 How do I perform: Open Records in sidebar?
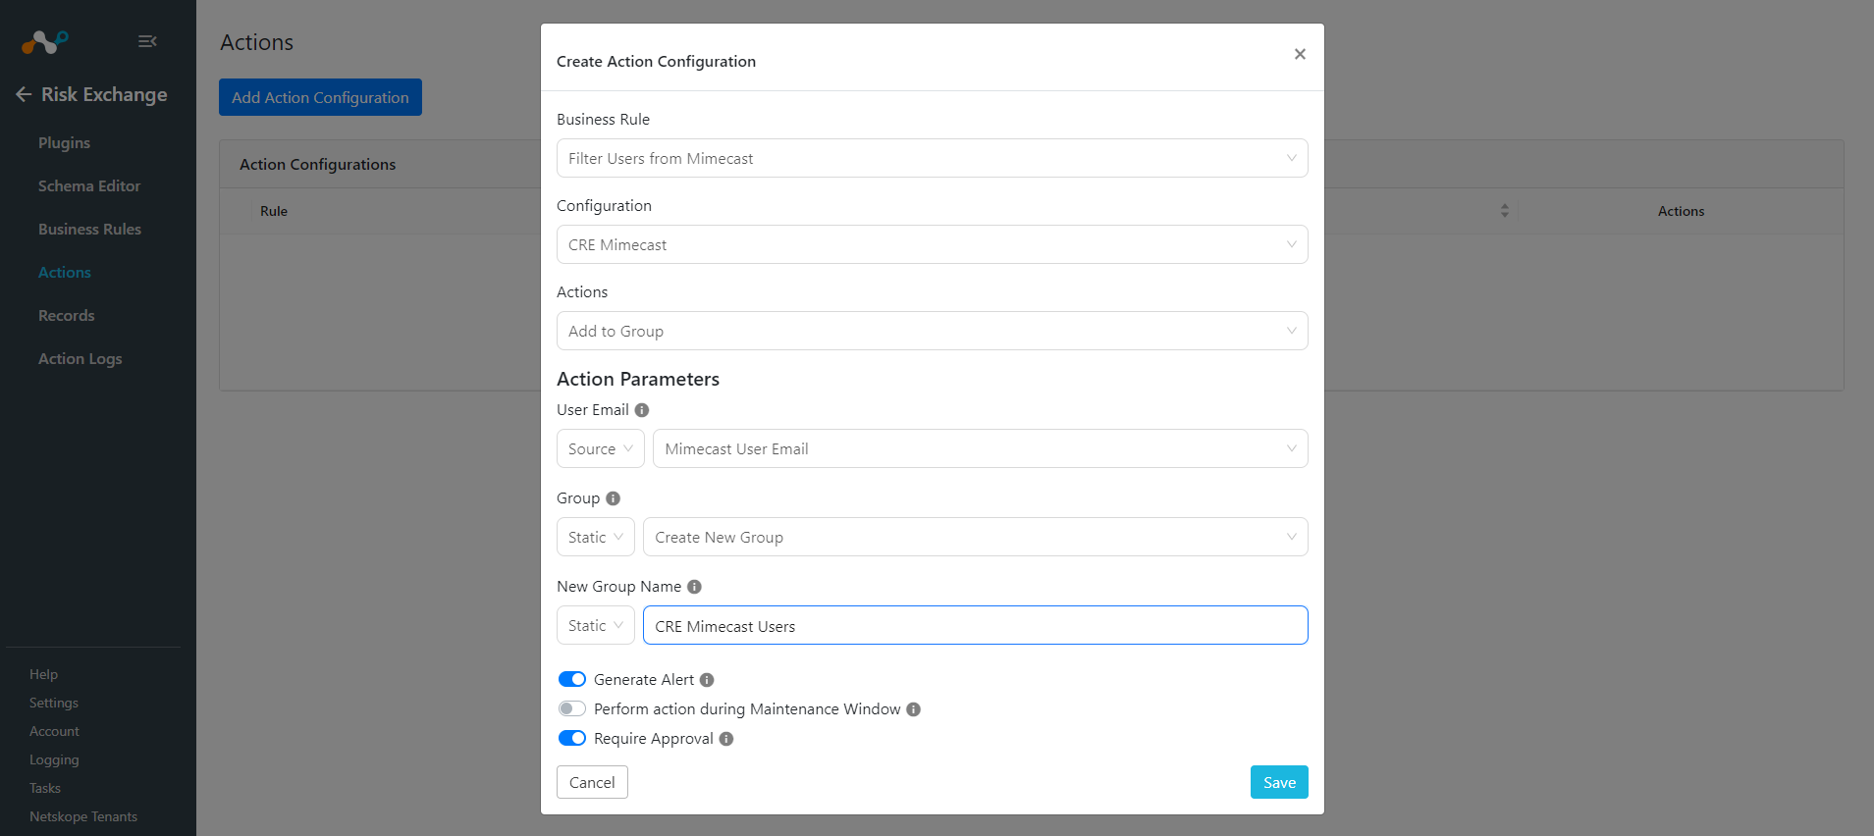67,316
